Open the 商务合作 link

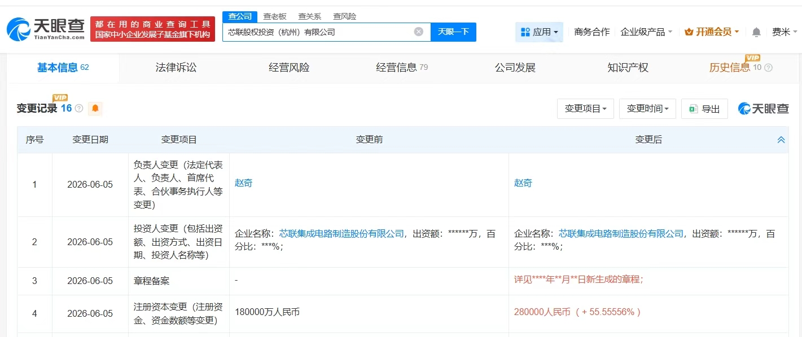click(x=591, y=32)
